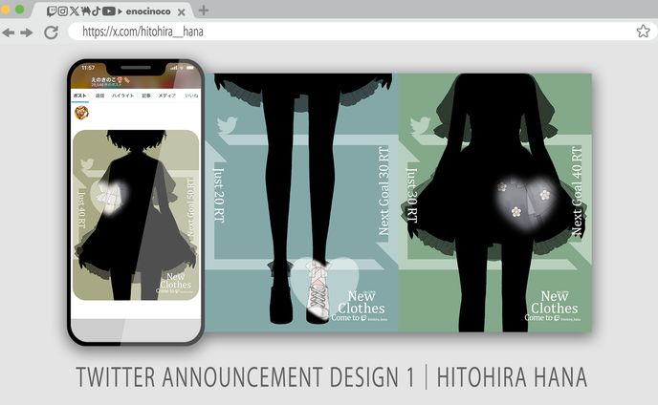Viewport: 658px width, 405px height.
Task: Click the Twitter bird on the blue image
Action: tap(227, 125)
